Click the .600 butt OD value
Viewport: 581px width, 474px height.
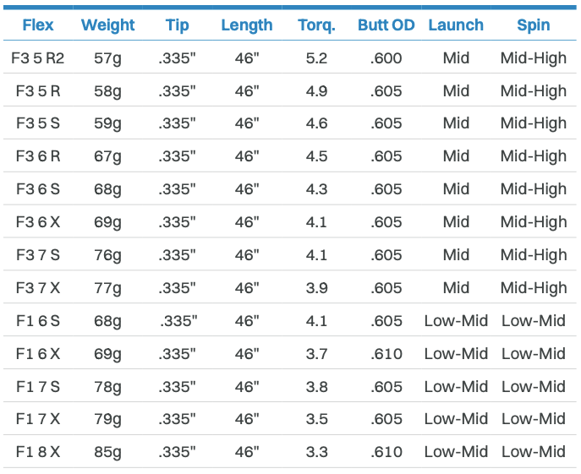[386, 58]
